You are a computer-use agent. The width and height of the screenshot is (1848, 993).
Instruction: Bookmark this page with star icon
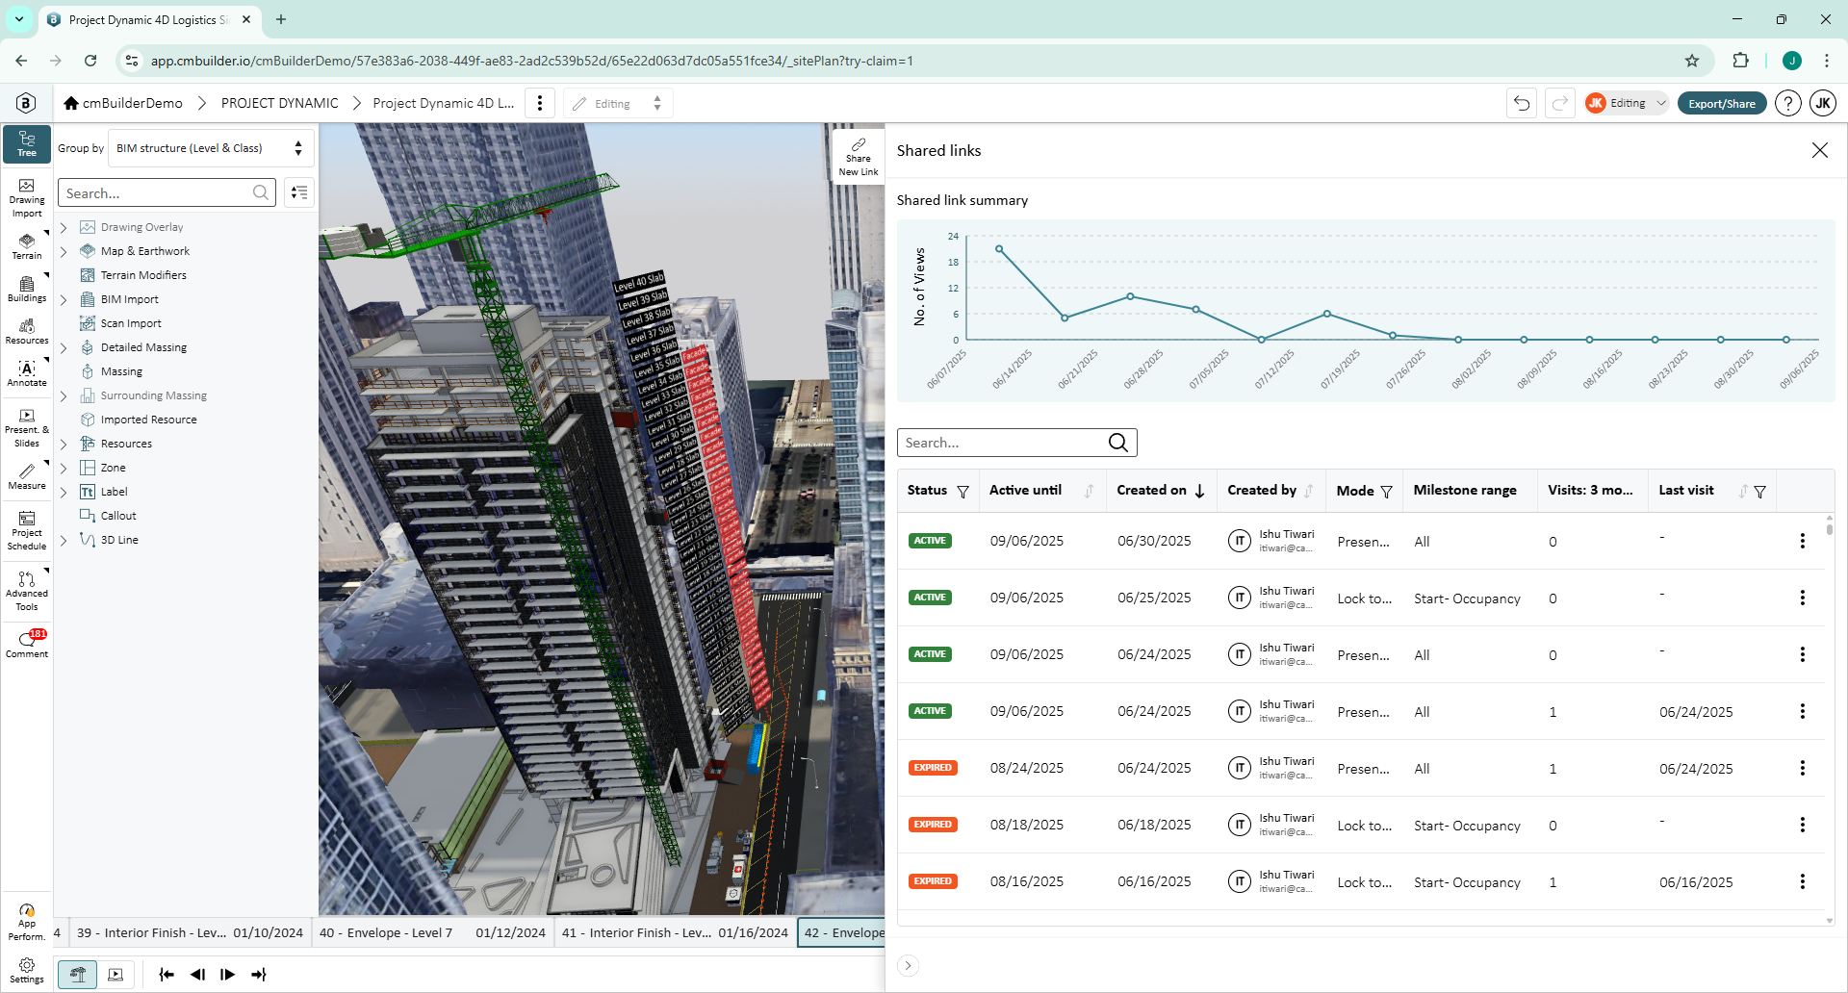pyautogui.click(x=1692, y=61)
